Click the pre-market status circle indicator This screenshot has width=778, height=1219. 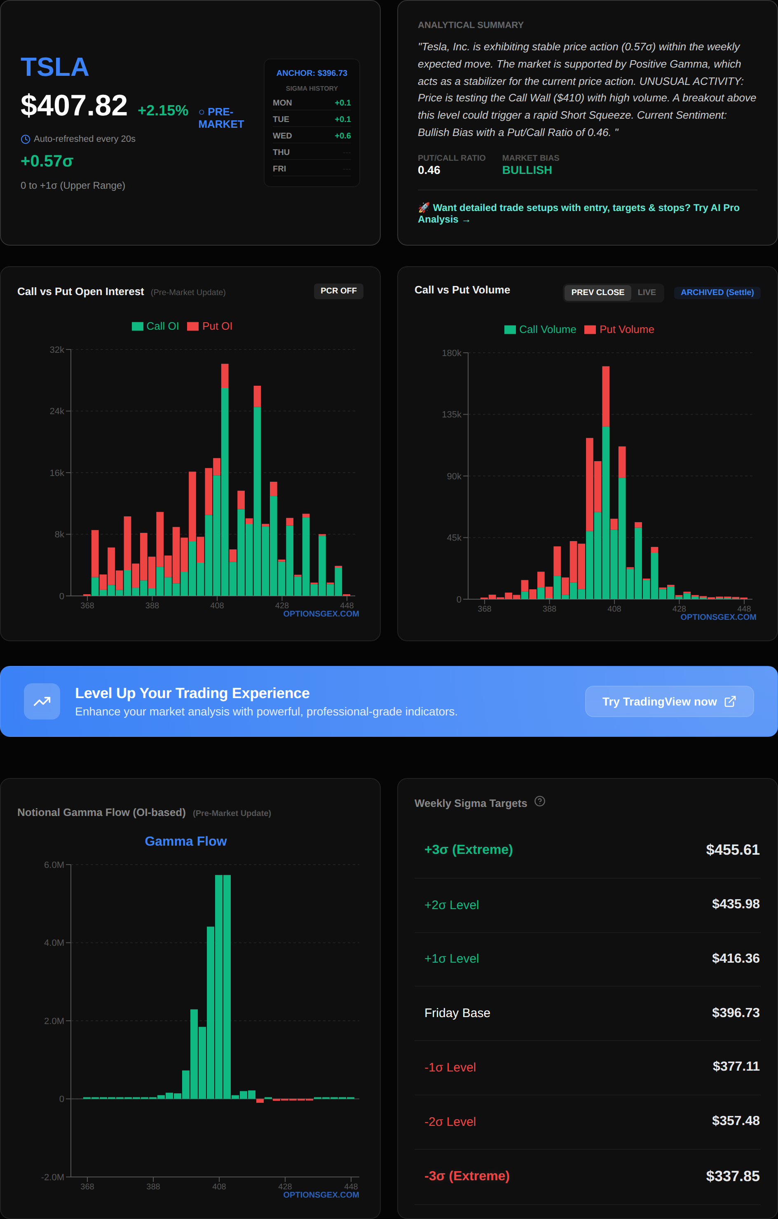[202, 112]
